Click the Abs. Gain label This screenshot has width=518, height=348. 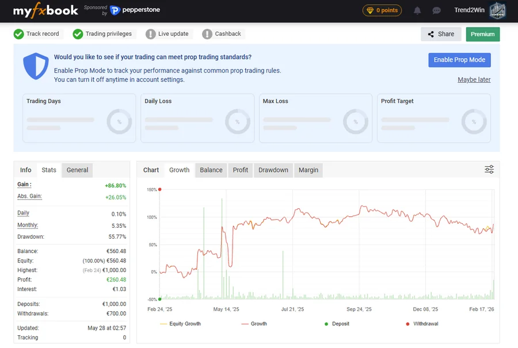(x=30, y=197)
